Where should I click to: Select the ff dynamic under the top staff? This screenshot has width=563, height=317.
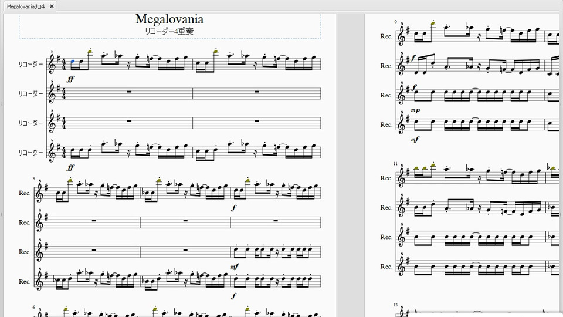71,78
